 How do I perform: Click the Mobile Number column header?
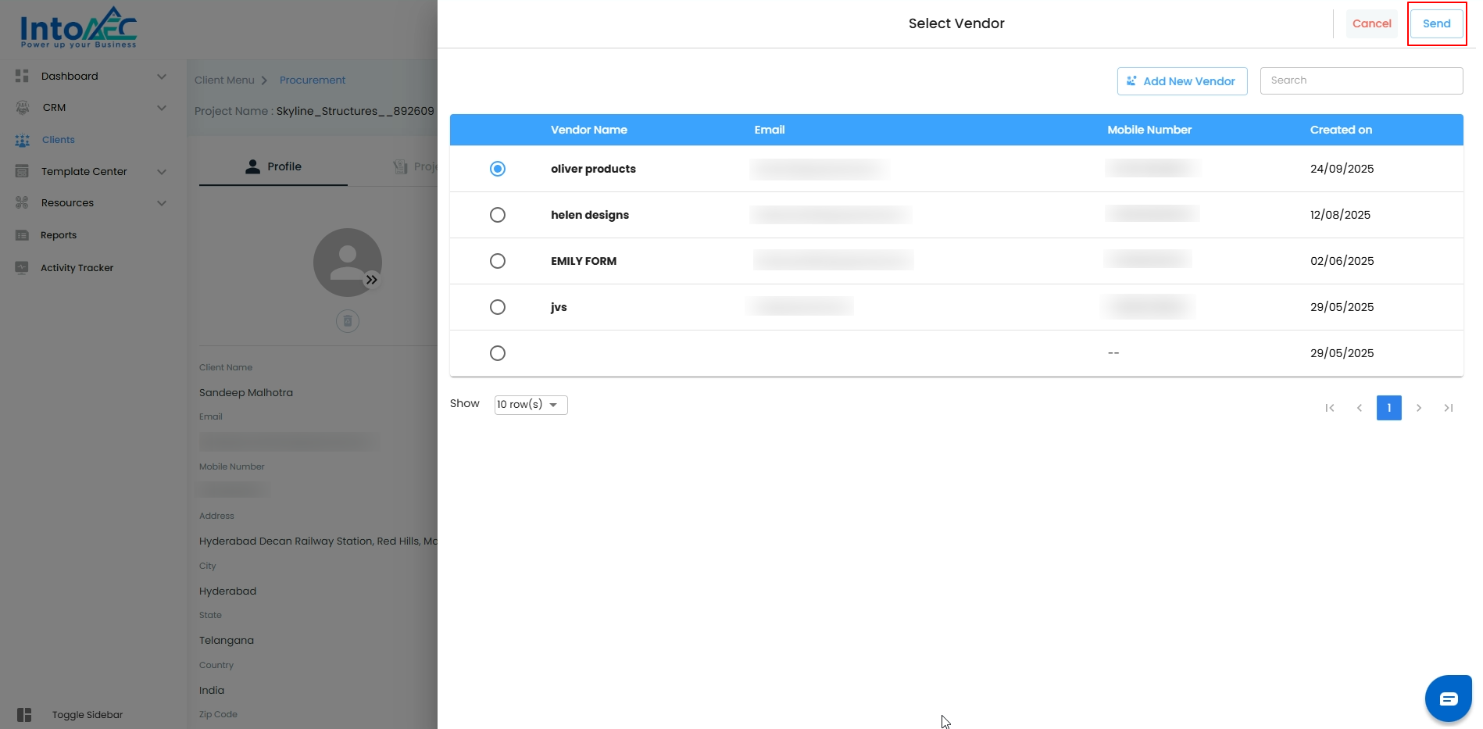coord(1149,130)
